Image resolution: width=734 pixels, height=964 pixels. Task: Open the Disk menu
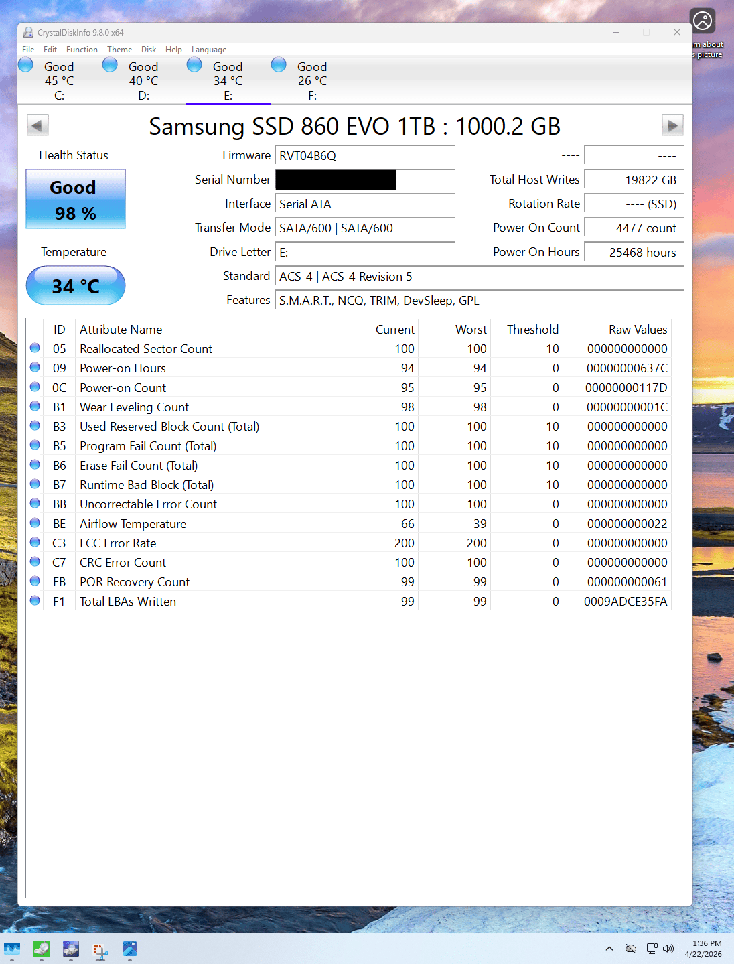pos(149,50)
